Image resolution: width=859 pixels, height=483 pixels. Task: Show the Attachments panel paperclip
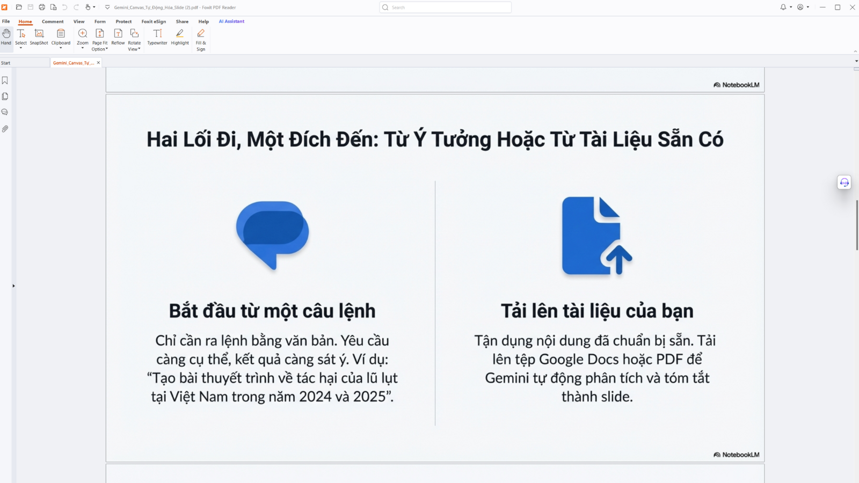(x=5, y=129)
